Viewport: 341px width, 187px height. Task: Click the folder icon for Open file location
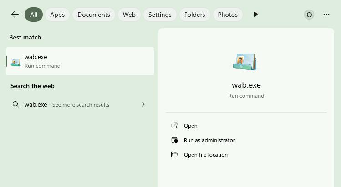click(174, 155)
